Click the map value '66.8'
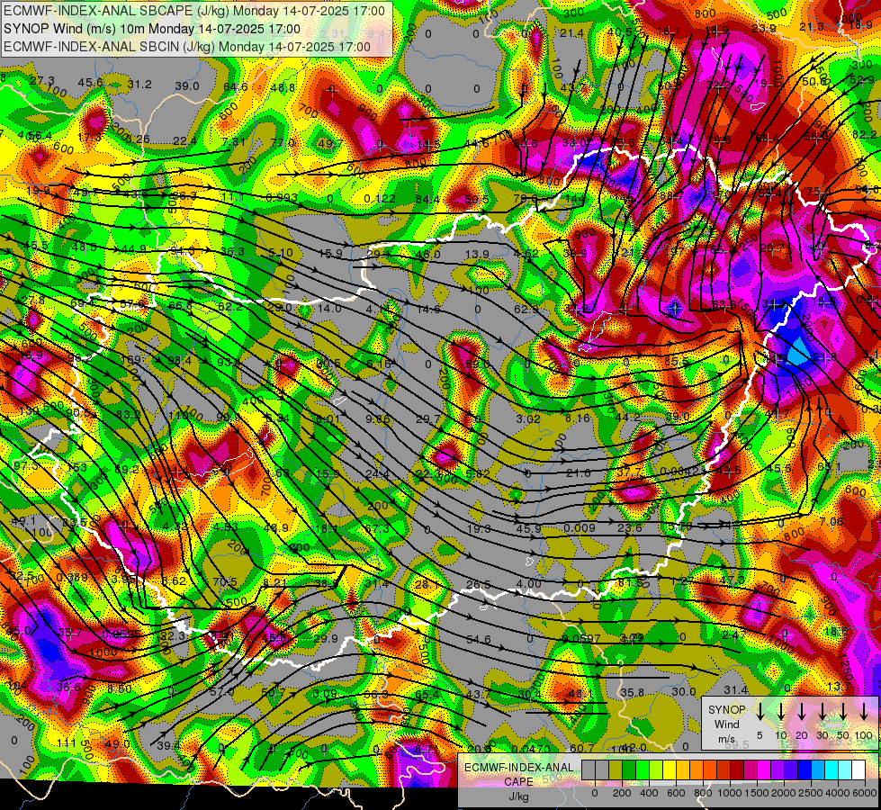The image size is (881, 810). 180,305
